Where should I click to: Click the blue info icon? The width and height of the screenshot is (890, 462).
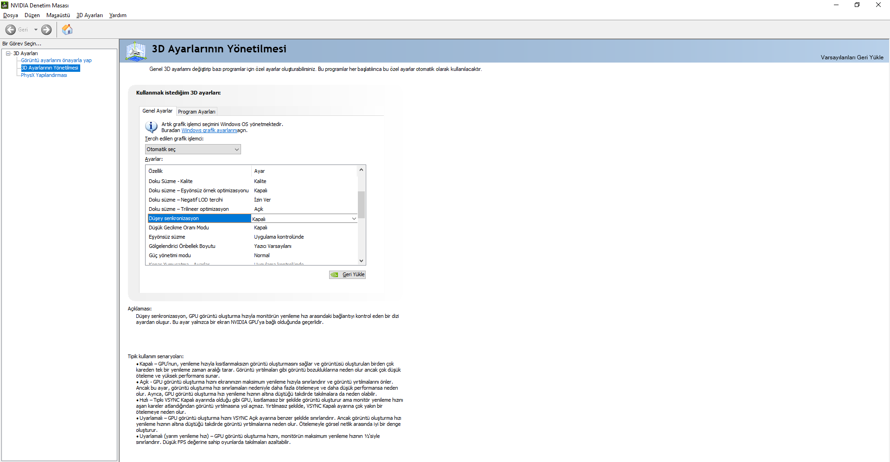pyautogui.click(x=151, y=127)
